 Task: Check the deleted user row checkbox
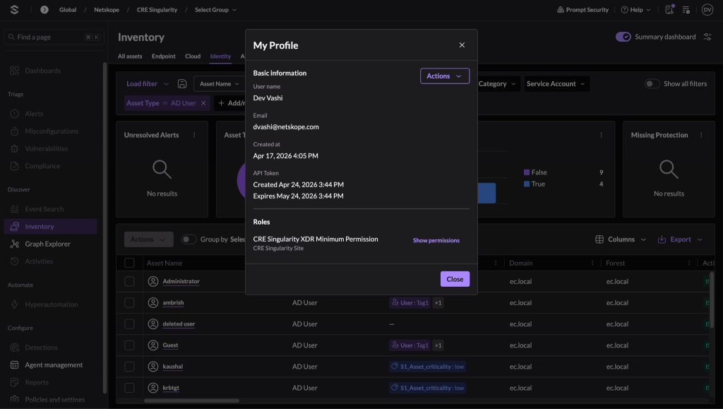tap(130, 324)
